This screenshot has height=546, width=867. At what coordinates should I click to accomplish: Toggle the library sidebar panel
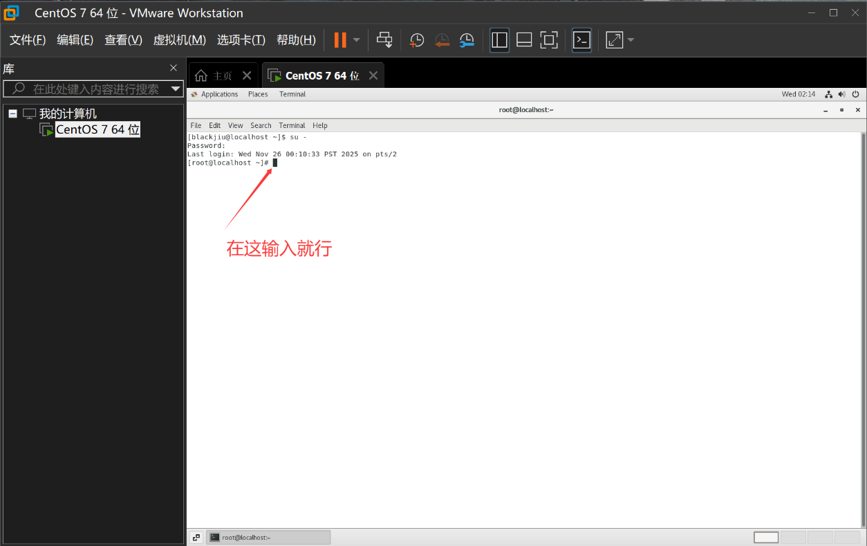(x=499, y=39)
